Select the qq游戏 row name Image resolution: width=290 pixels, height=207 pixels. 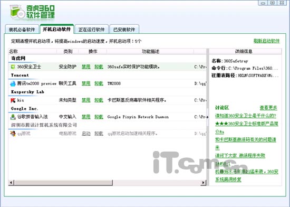[24, 134]
